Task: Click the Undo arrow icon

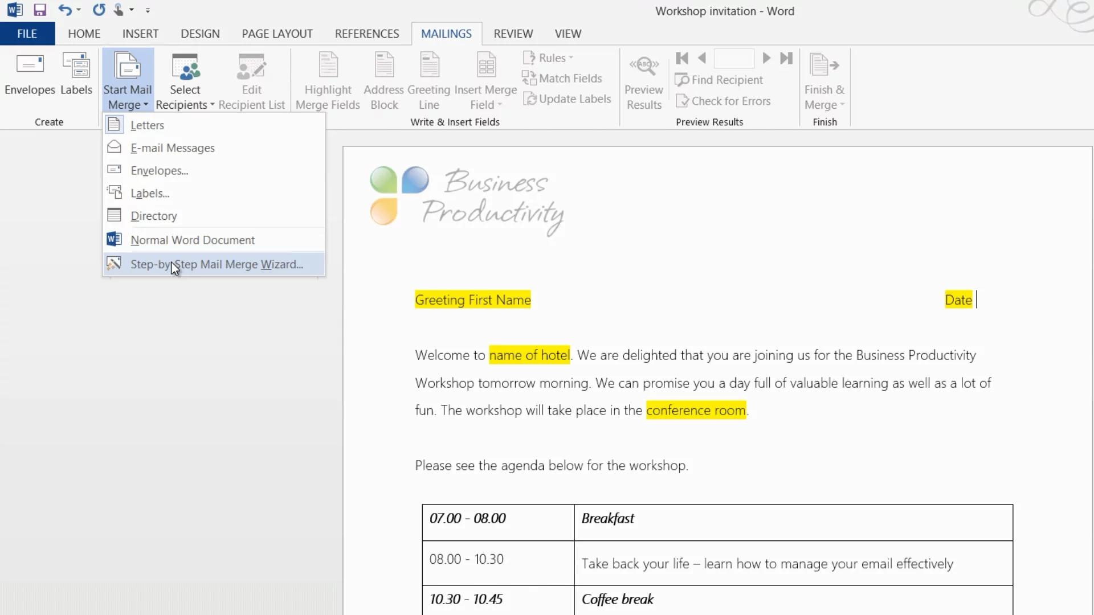Action: [64, 10]
